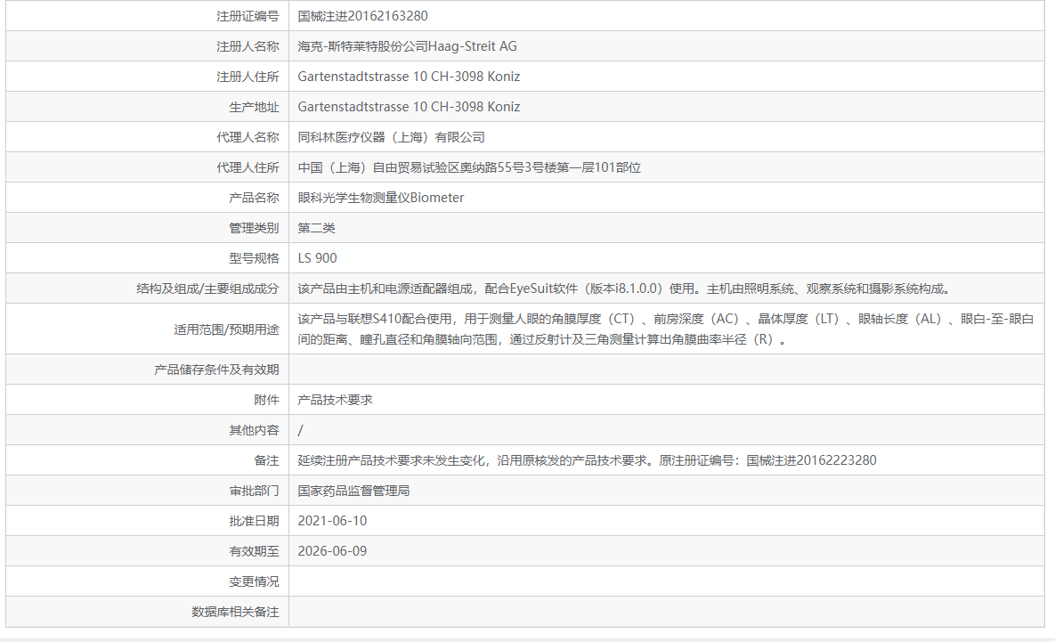Click registration number 国械注进20162163280
1055x642 pixels.
pyautogui.click(x=362, y=16)
